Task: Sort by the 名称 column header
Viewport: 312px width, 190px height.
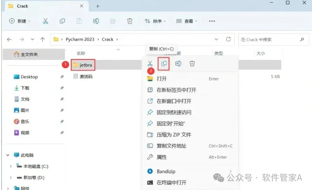Action: (x=81, y=53)
